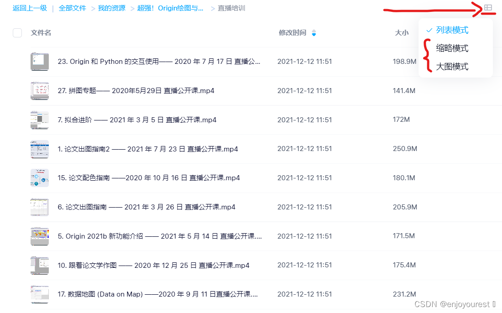Click modified date of 1. 论文出图指南2 row

click(305, 149)
